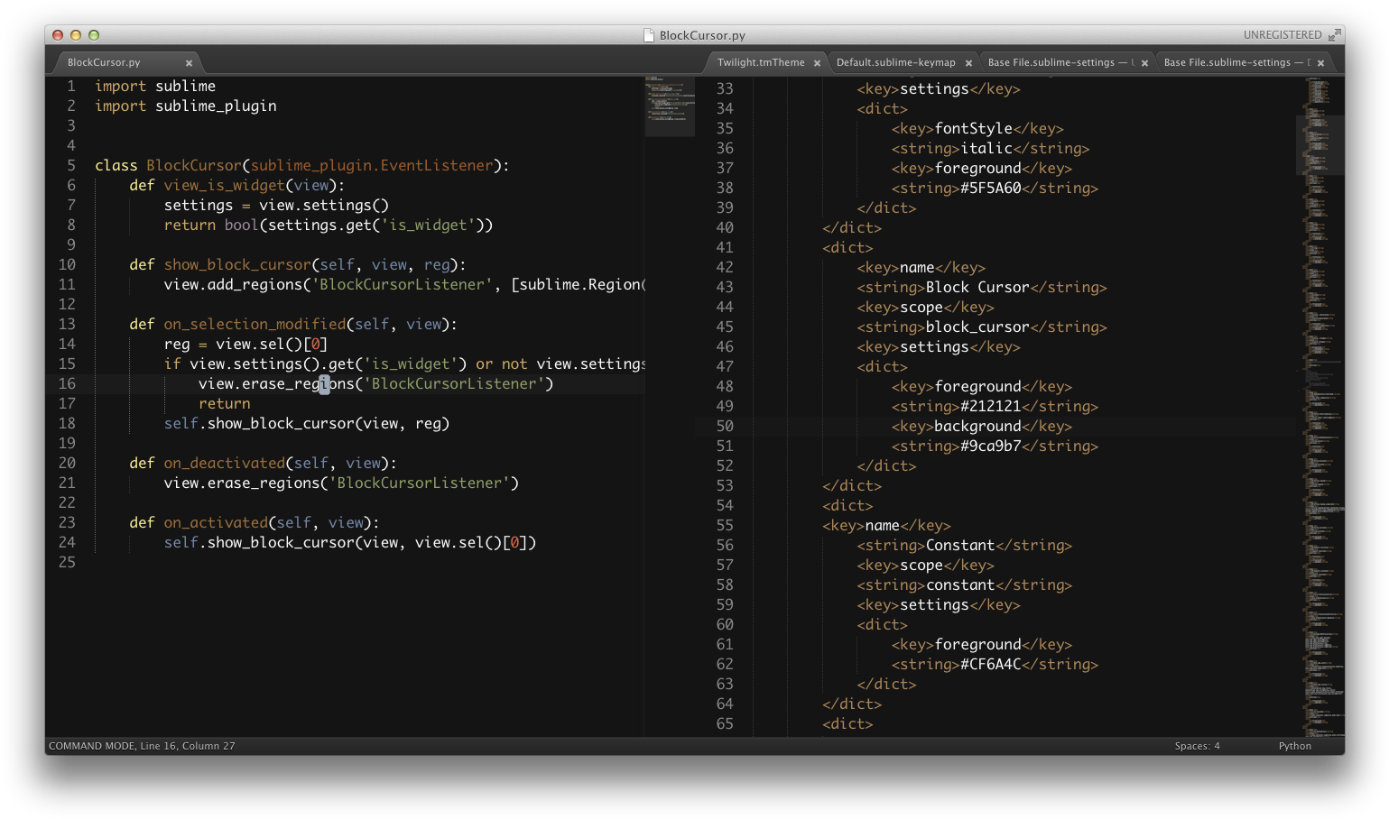Click the yellow minimize window button
The height and width of the screenshot is (819, 1389).
[76, 35]
